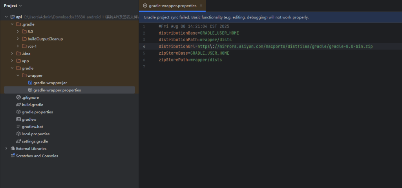The height and width of the screenshot is (188, 402).
Task: Select the app module folder
Action: (26, 61)
